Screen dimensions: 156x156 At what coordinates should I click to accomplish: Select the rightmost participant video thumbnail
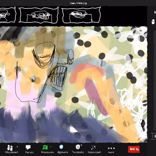click(81, 15)
